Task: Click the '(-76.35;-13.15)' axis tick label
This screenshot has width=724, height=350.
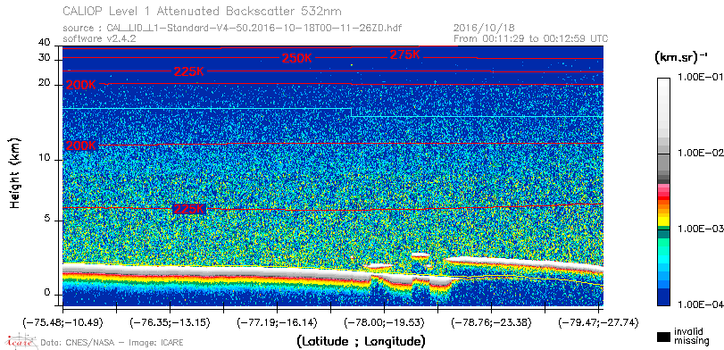Action: pos(171,322)
